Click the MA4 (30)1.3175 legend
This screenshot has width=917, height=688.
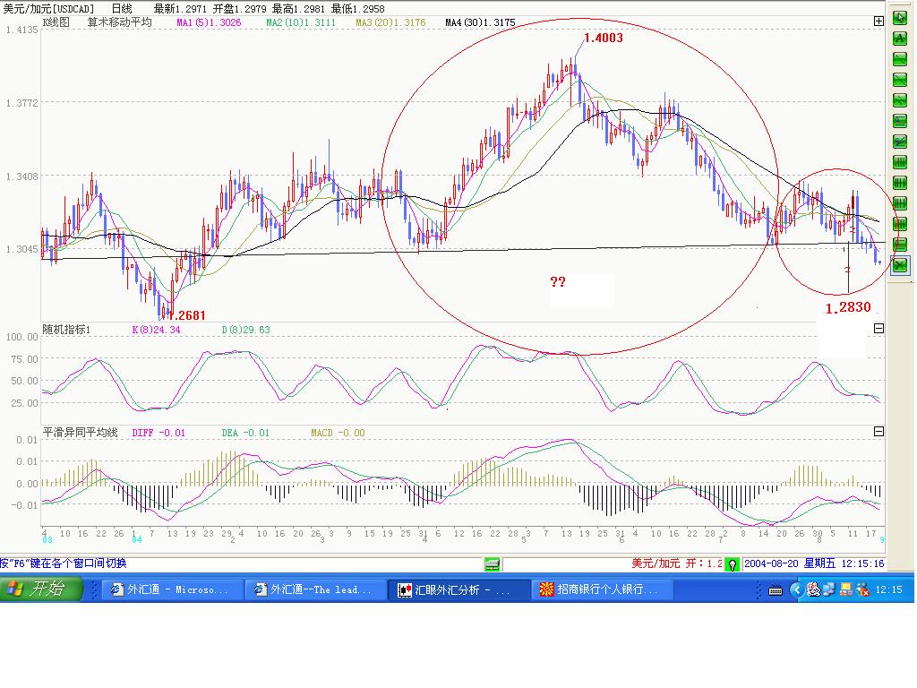click(x=480, y=22)
